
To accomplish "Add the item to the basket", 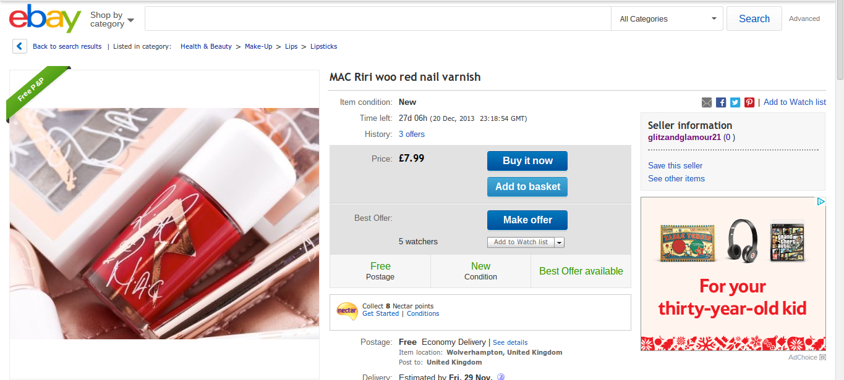I will tap(527, 186).
